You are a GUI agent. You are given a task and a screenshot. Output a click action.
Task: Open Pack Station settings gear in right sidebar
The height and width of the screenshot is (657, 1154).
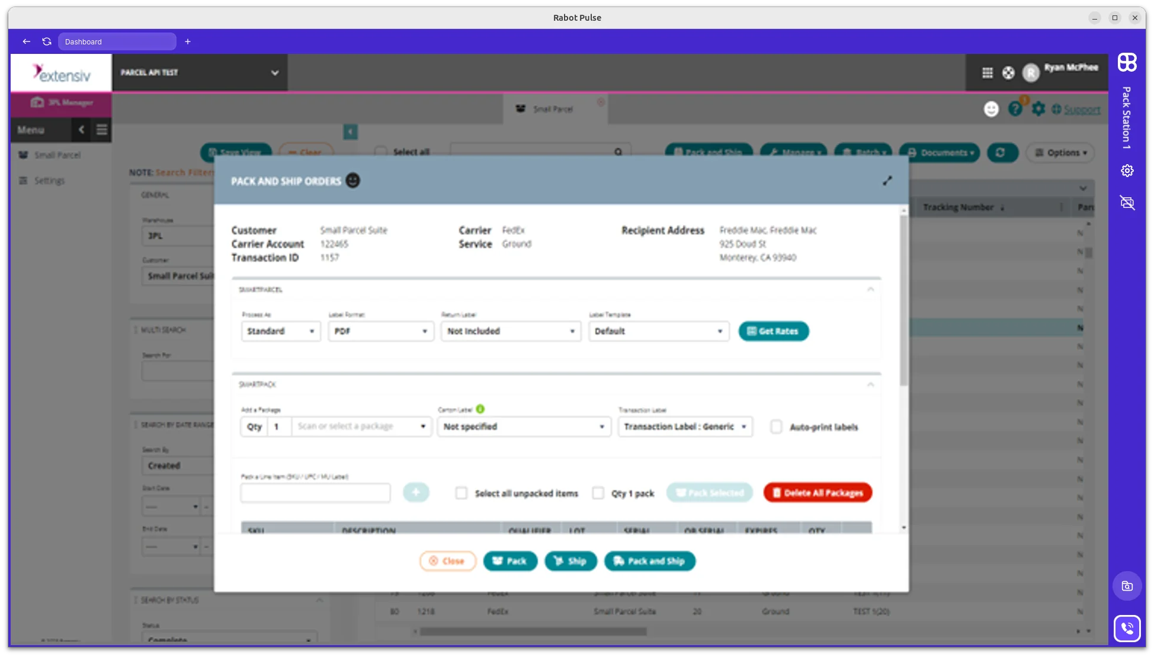point(1127,171)
